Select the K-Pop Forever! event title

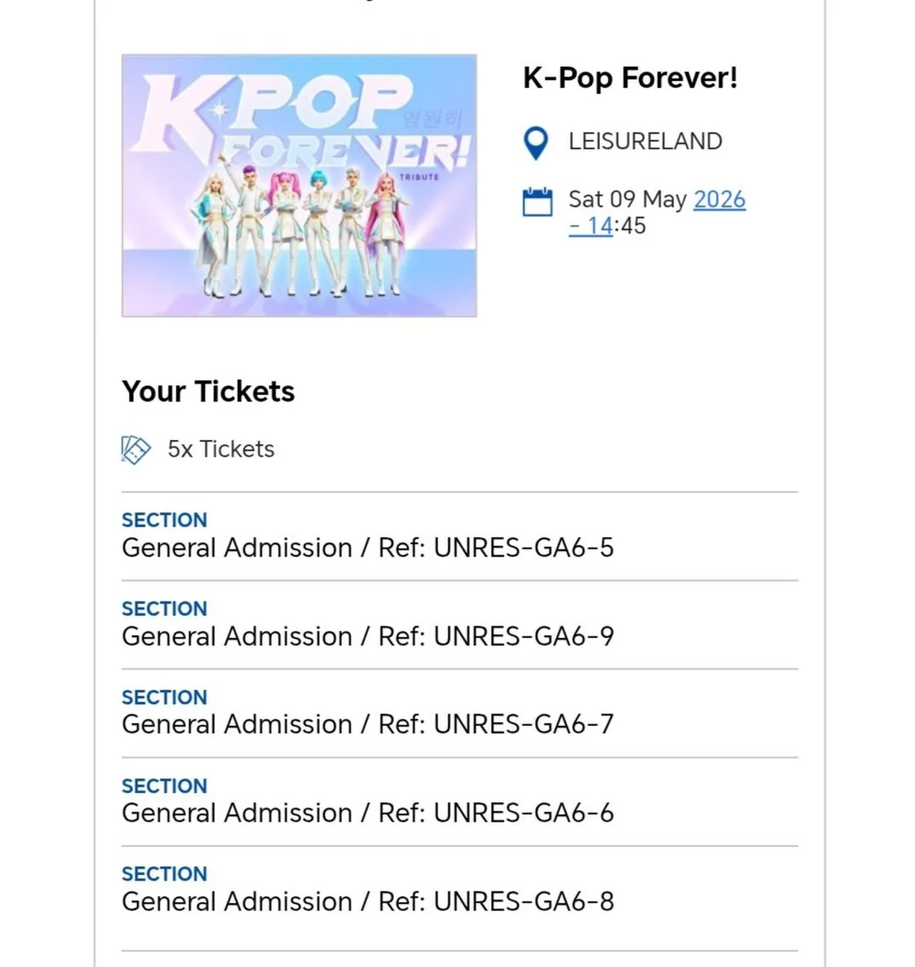tap(631, 77)
